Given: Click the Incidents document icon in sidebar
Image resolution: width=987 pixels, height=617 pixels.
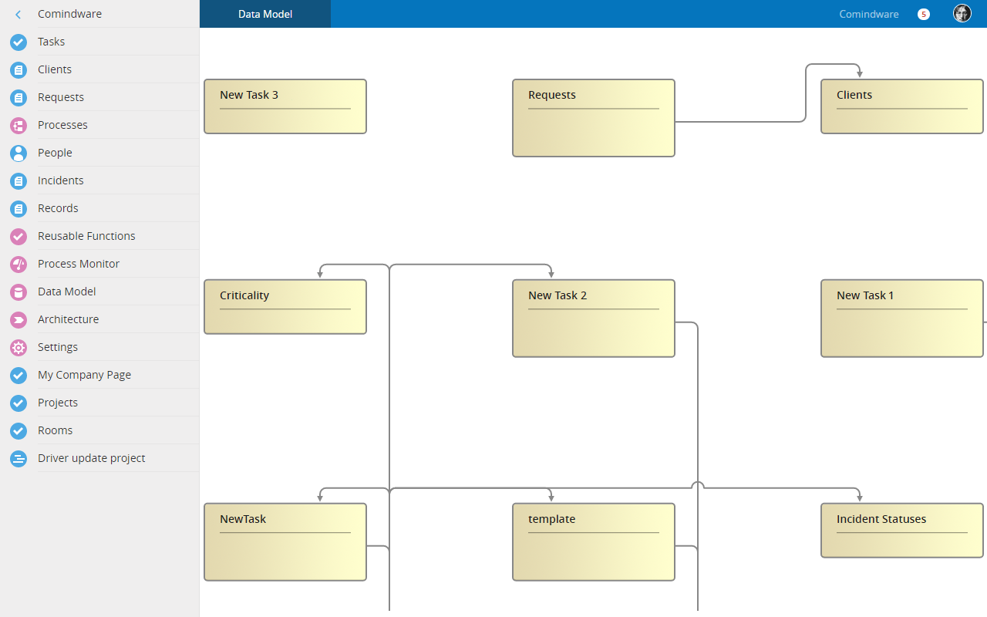Looking at the screenshot, I should pyautogui.click(x=19, y=180).
